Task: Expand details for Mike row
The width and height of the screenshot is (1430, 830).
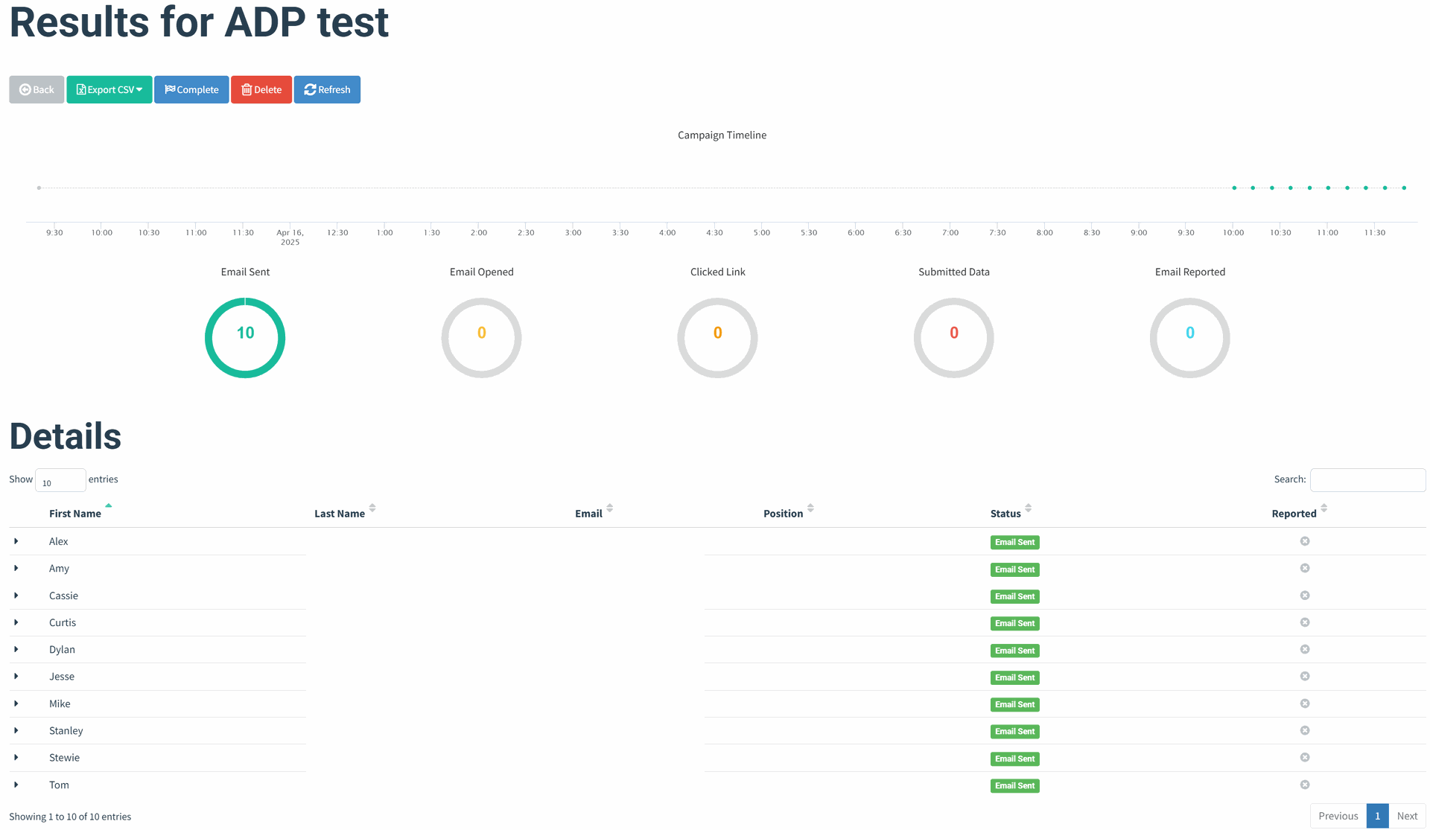Action: pos(16,703)
